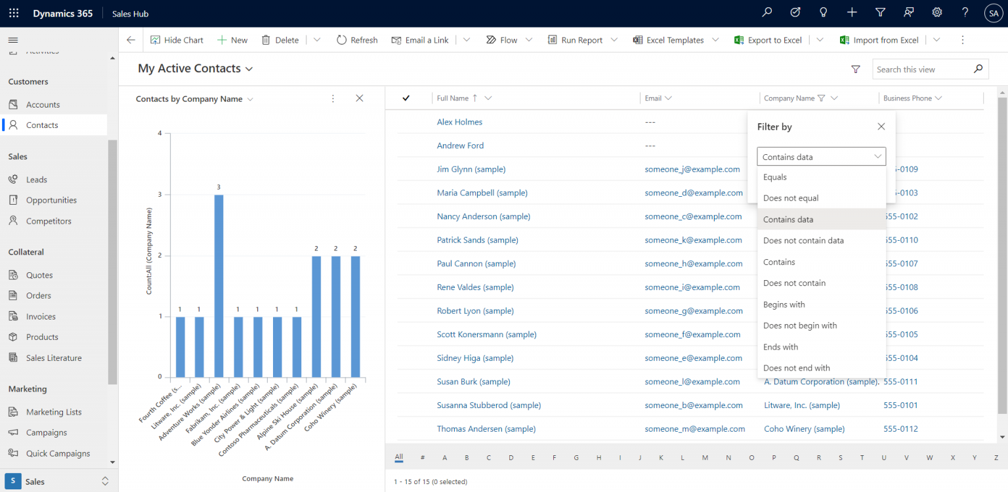The height and width of the screenshot is (492, 1008).
Task: Open the task flow checkmark-circle icon
Action: point(795,12)
